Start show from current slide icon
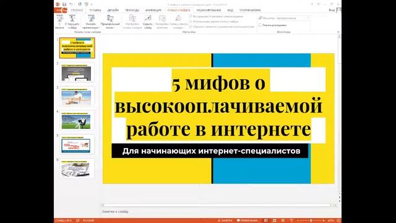396x223 pixels. coord(72,19)
